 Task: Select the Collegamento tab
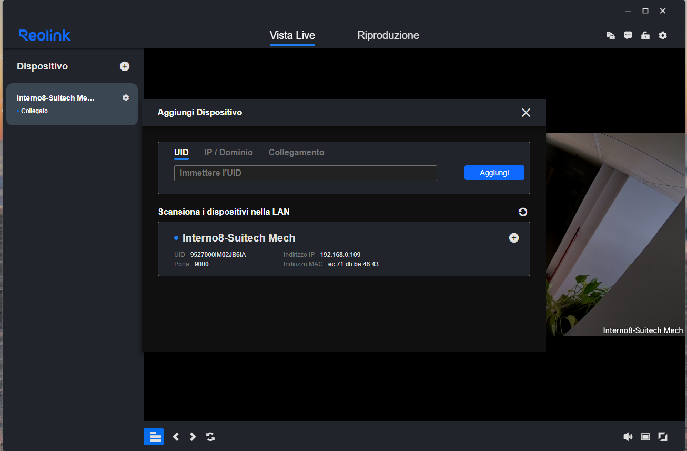(x=296, y=153)
